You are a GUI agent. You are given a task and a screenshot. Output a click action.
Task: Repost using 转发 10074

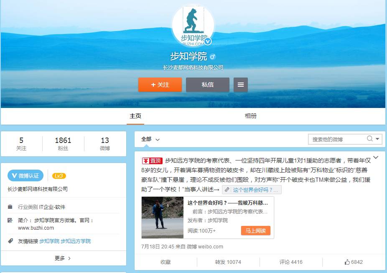(x=228, y=262)
